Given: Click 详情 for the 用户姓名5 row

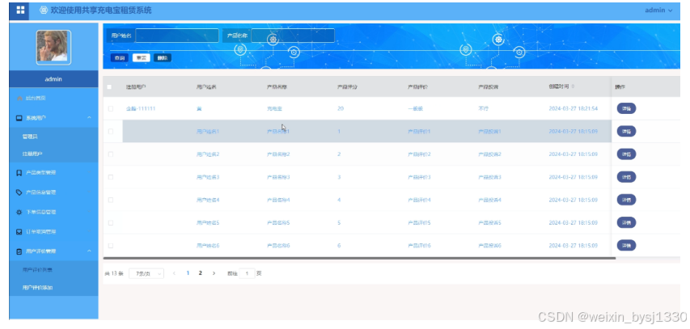Looking at the screenshot, I should click(x=626, y=222).
